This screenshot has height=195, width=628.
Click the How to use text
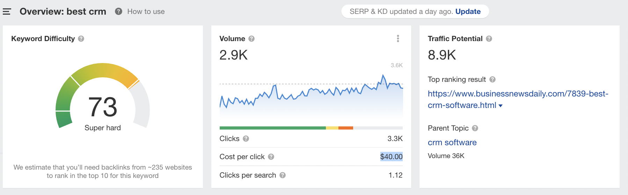(x=146, y=11)
